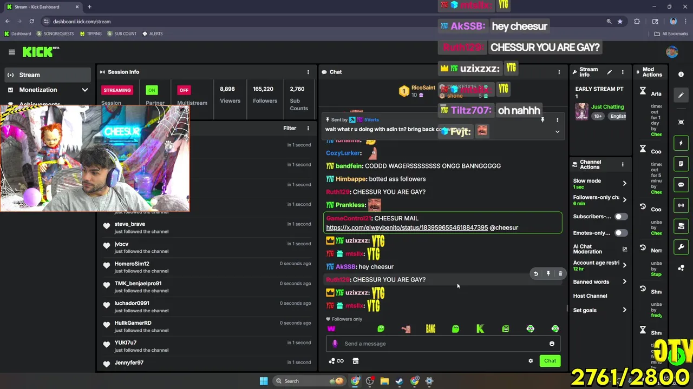The height and width of the screenshot is (389, 693).
Task: Edit the stream info with the pencil icon
Action: [x=609, y=72]
